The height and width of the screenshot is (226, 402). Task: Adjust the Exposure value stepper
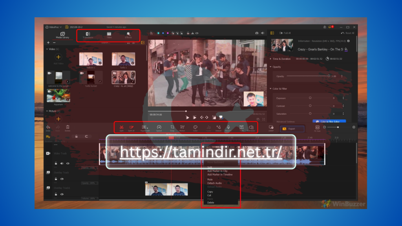[x=343, y=98]
